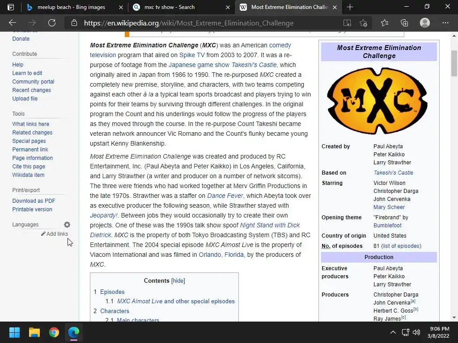Open immersive reader icon in address bar
This screenshot has height=343, width=458.
tap(347, 23)
